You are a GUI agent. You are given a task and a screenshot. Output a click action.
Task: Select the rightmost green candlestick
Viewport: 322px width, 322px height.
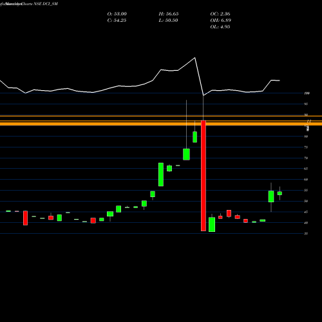click(279, 193)
